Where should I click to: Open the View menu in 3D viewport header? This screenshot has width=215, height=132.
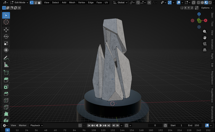[47, 2]
